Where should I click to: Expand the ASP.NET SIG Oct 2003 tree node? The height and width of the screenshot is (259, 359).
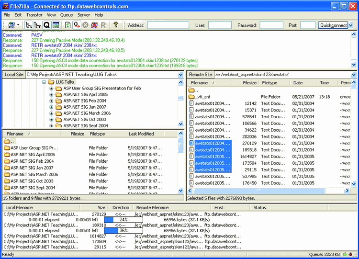(x=51, y=119)
